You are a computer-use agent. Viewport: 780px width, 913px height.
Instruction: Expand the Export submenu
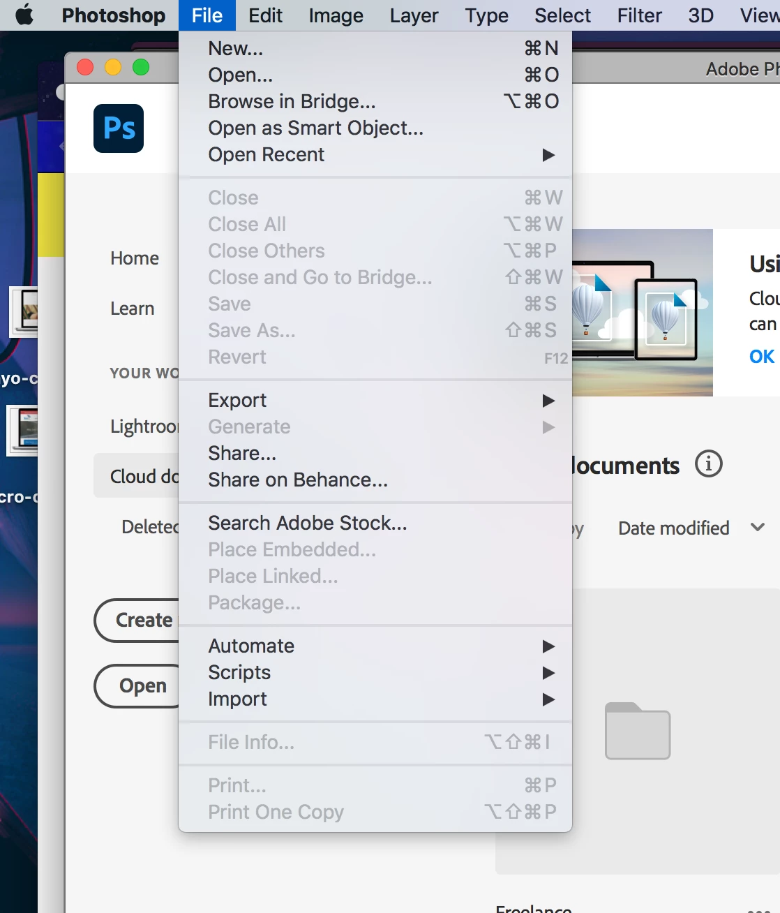pos(375,400)
